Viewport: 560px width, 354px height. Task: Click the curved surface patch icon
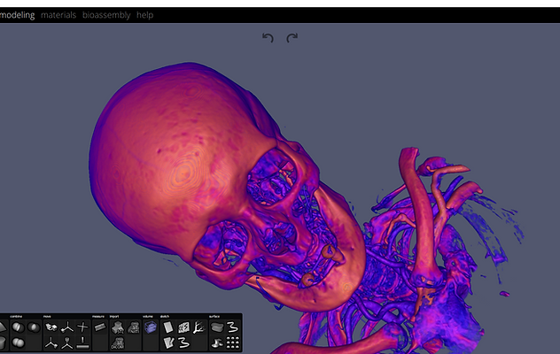pos(215,327)
